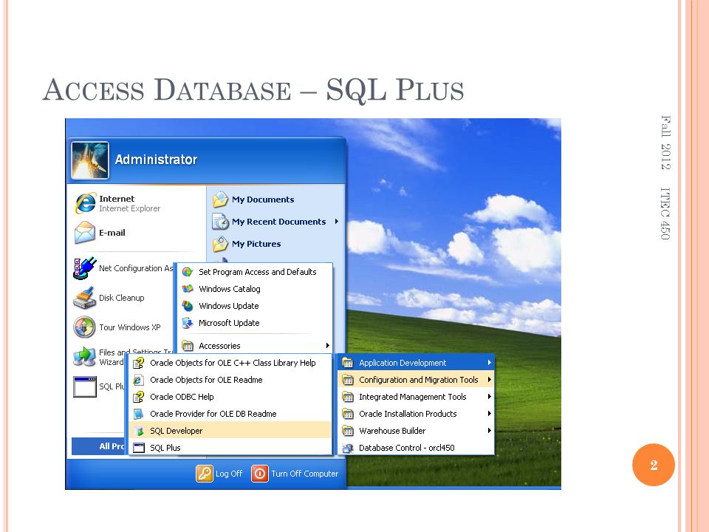The height and width of the screenshot is (532, 709).
Task: Click Application Development folder icon
Action: pyautogui.click(x=348, y=363)
